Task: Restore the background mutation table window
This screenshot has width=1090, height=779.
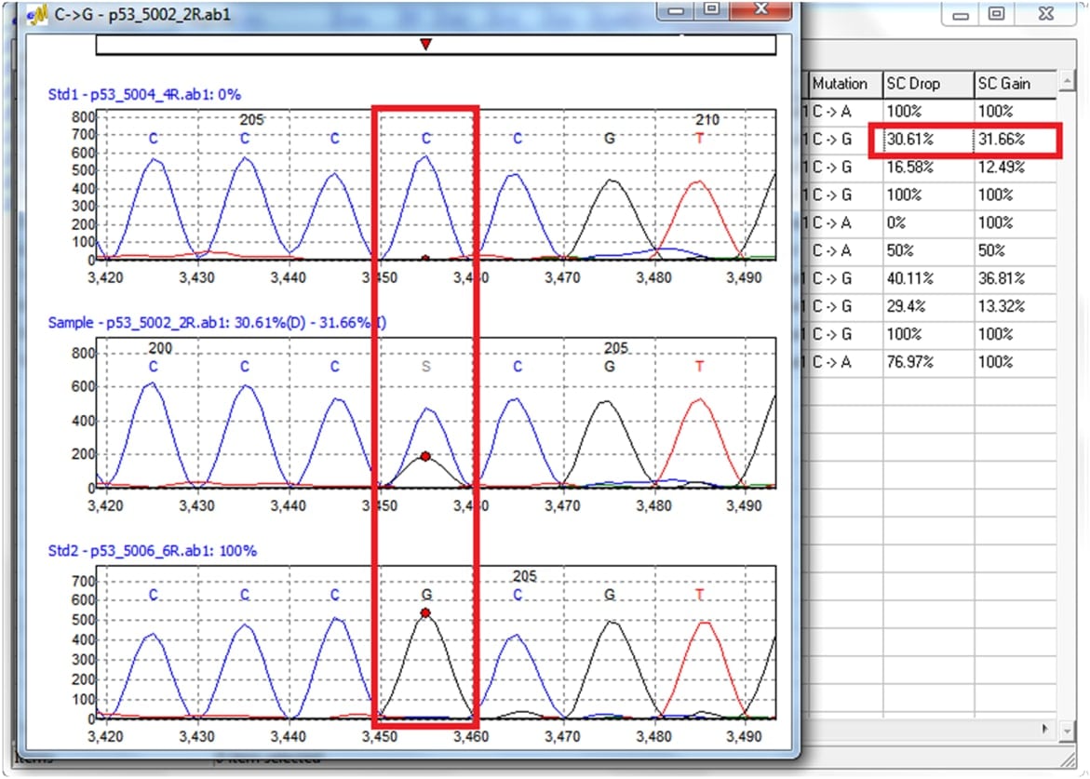Action: [995, 15]
